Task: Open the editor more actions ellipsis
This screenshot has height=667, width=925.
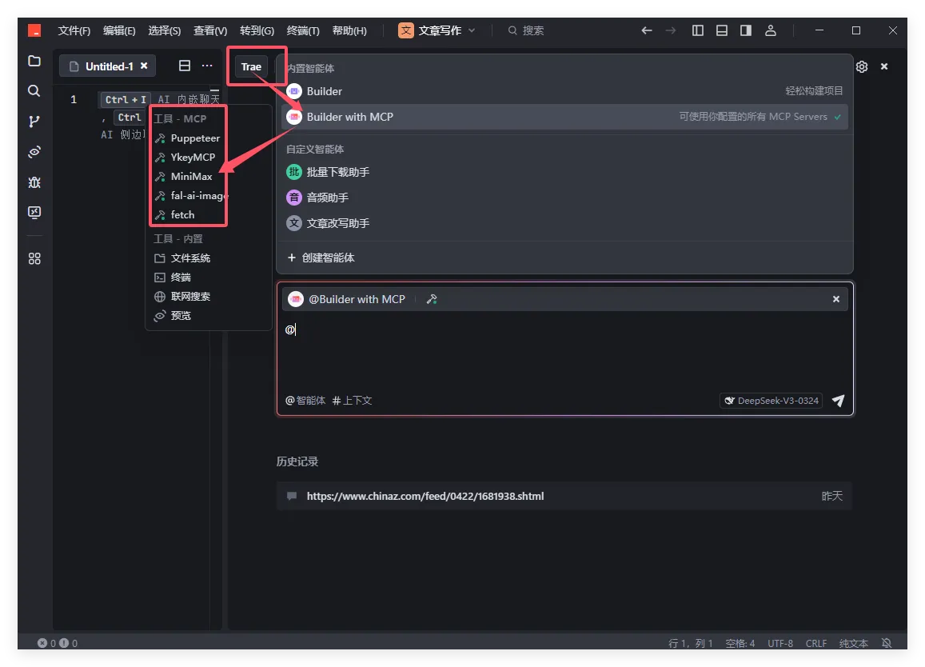Action: point(207,66)
